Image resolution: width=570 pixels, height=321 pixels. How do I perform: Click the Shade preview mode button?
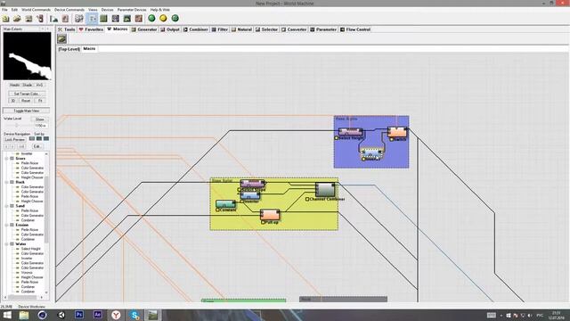pos(28,86)
